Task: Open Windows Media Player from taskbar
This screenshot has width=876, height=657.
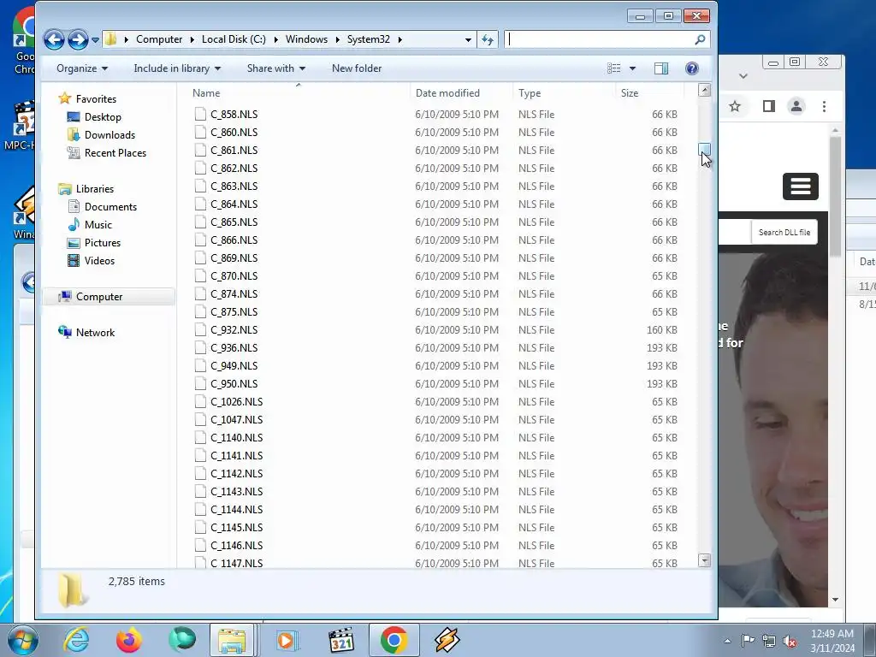Action: 287,640
